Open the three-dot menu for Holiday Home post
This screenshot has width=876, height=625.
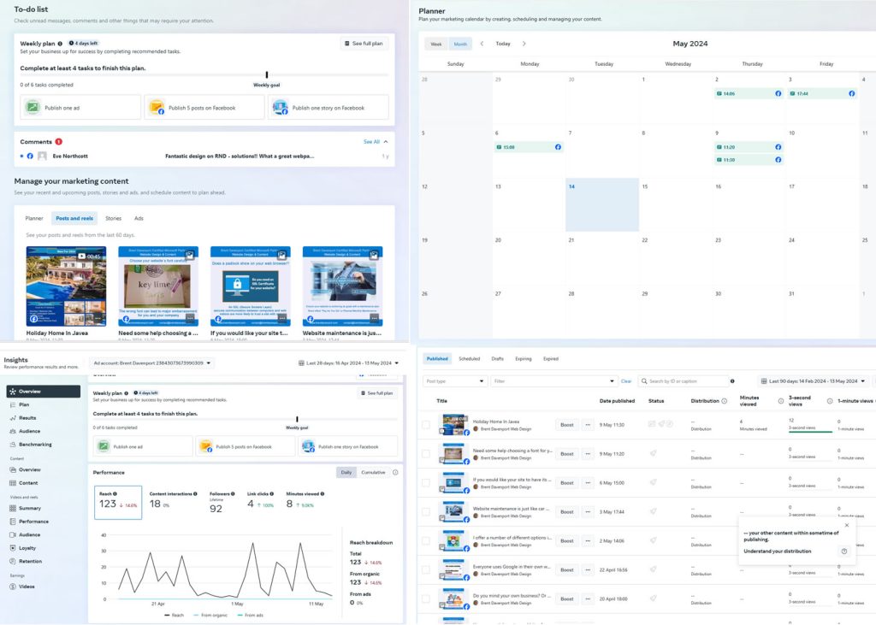(588, 425)
